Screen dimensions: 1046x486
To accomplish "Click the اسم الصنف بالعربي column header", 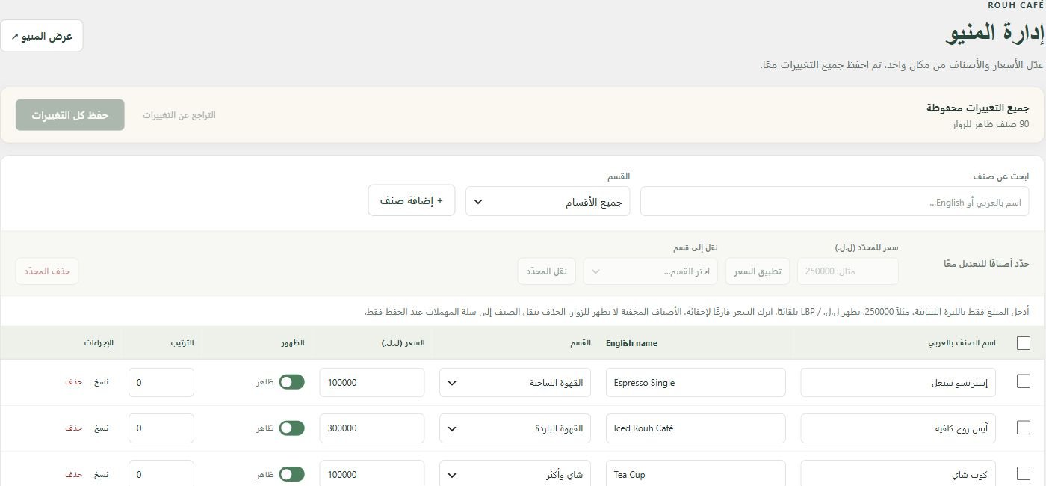I will click(962, 343).
